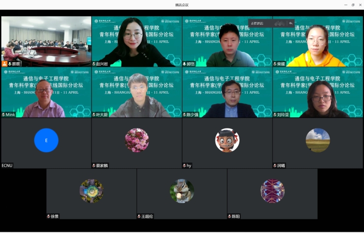
Task: Click the microphone icon next to 郭恺
Action: point(185,64)
